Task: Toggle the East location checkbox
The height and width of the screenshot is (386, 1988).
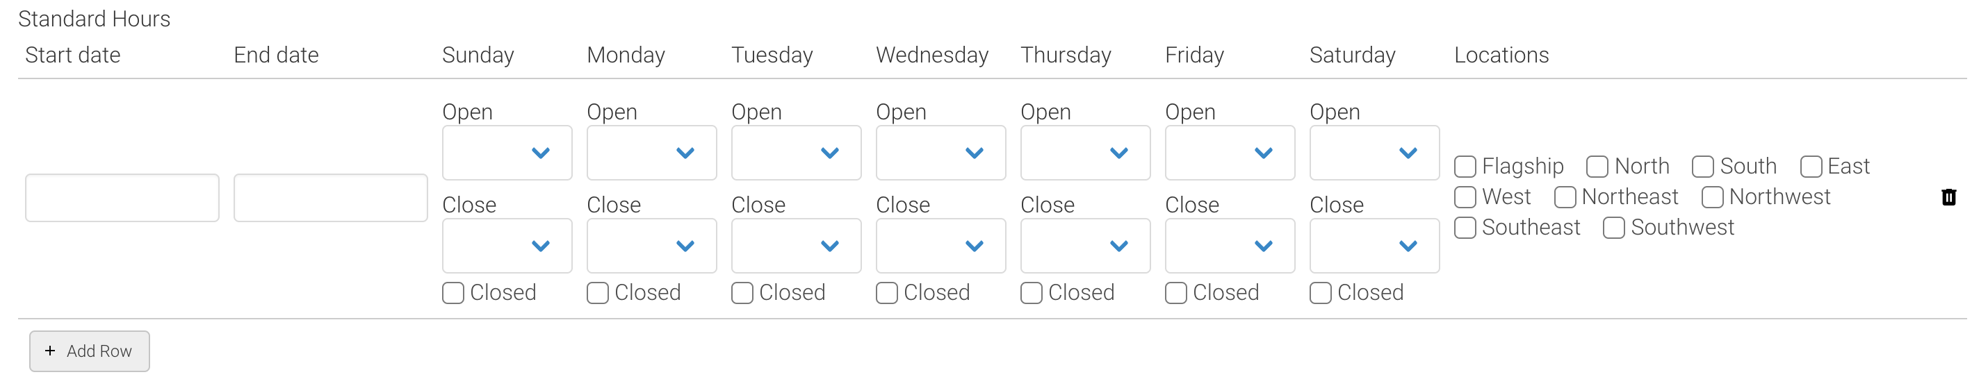Action: [1811, 167]
